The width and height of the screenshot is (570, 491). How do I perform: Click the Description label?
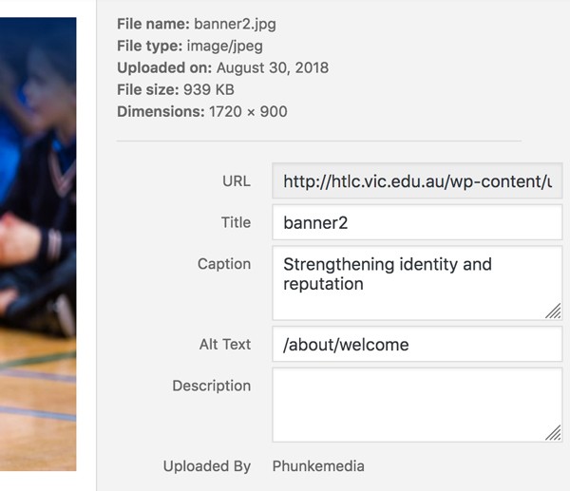pyautogui.click(x=212, y=386)
